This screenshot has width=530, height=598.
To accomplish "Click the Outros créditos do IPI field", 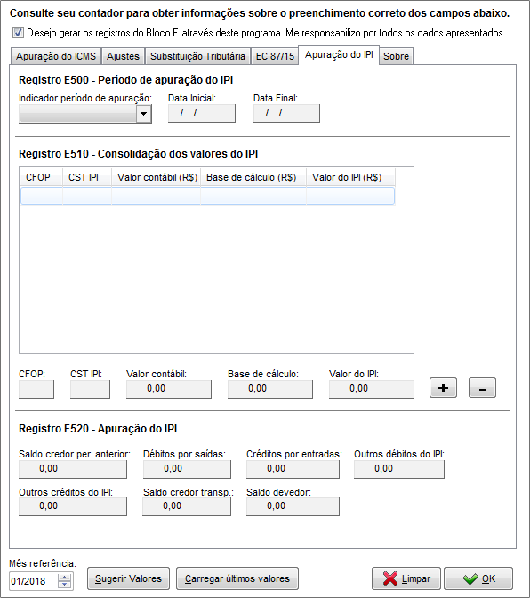I will tap(73, 506).
